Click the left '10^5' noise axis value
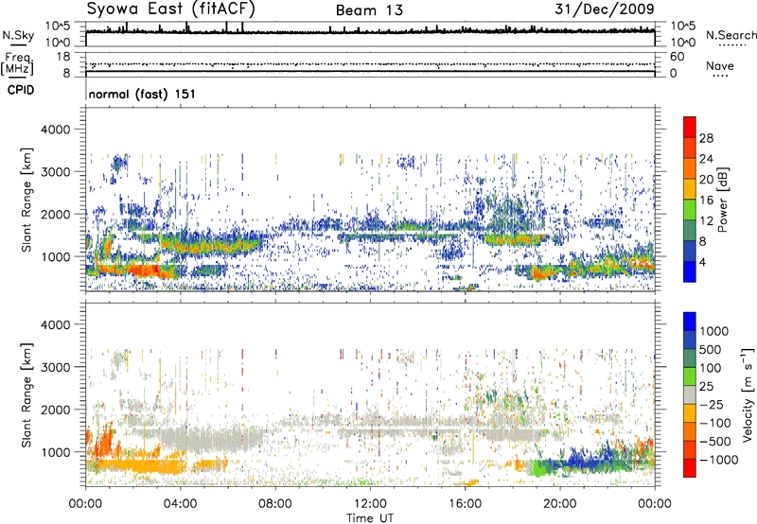The width and height of the screenshot is (757, 524). (x=58, y=26)
